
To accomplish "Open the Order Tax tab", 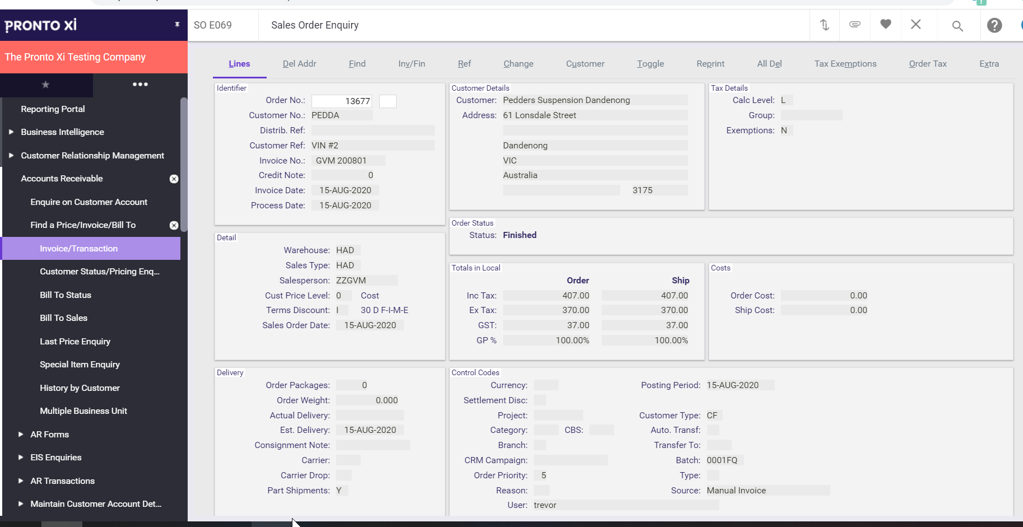I will 928,64.
